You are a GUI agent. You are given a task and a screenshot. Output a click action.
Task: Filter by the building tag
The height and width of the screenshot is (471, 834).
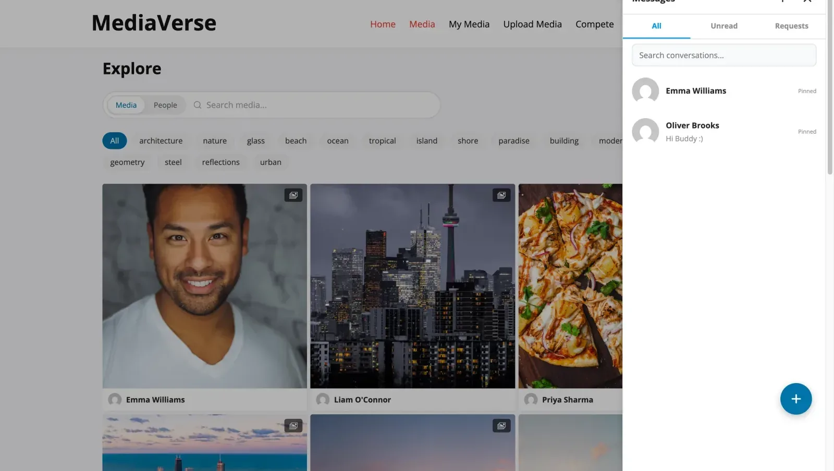coord(564,141)
